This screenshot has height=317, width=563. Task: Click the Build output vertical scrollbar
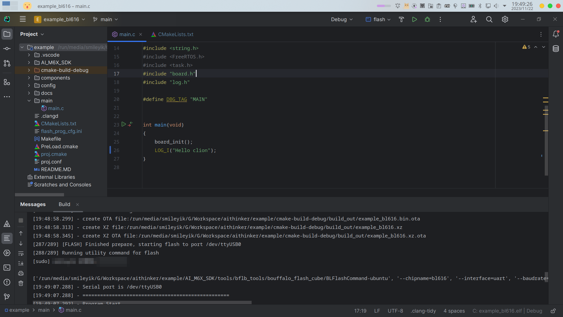(x=546, y=277)
